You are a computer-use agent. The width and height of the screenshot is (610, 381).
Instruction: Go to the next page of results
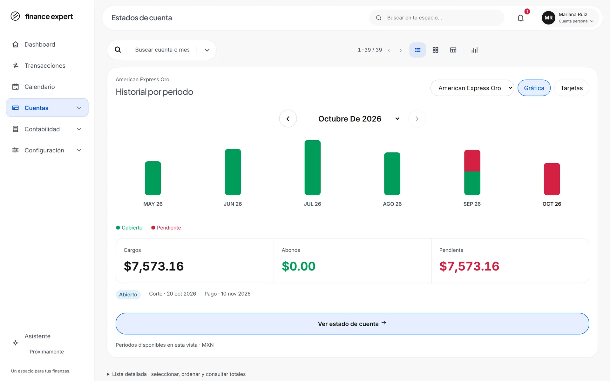click(401, 50)
